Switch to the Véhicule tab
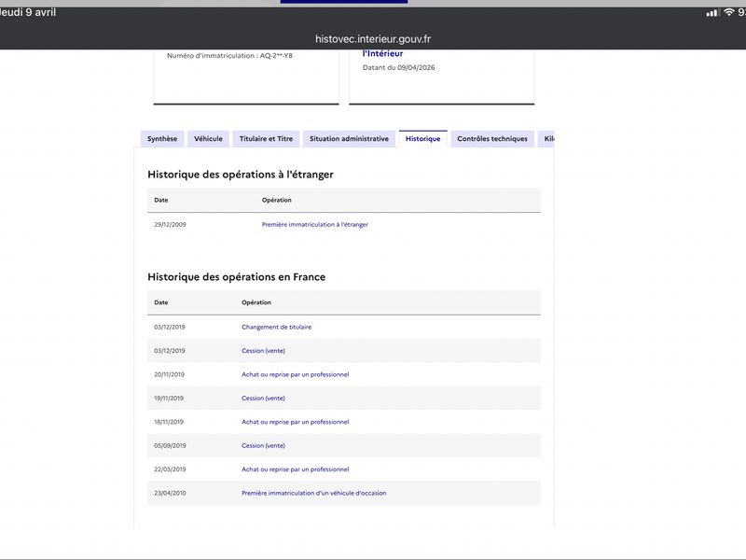 [208, 138]
